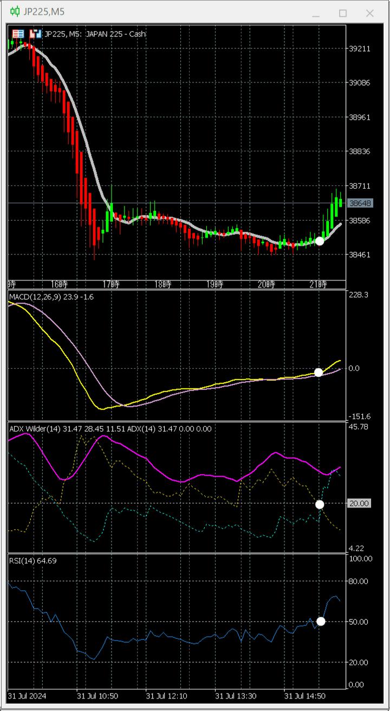Maximize the JP225,M5 chart window
Screen dimensions: 390x711
[x=342, y=13]
